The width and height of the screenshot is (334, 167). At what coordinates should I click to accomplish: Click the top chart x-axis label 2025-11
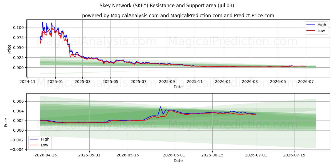(x=195, y=82)
